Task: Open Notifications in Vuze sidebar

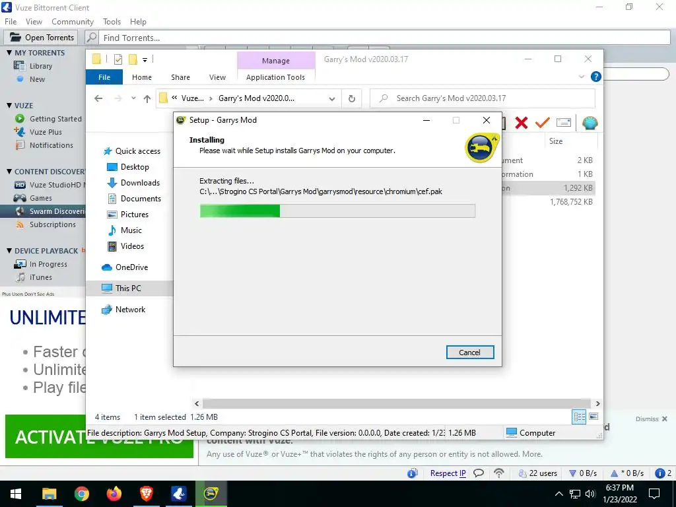Action: click(44, 145)
